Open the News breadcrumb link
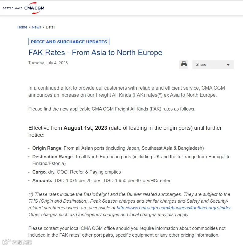 point(36,27)
